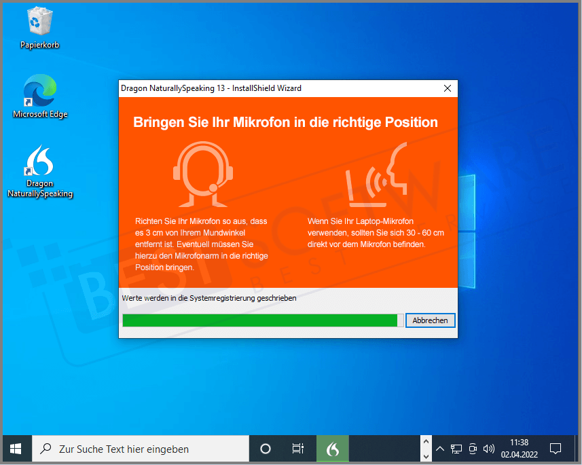Open the volume speaker tray icon
582x465 pixels.
pos(488,449)
